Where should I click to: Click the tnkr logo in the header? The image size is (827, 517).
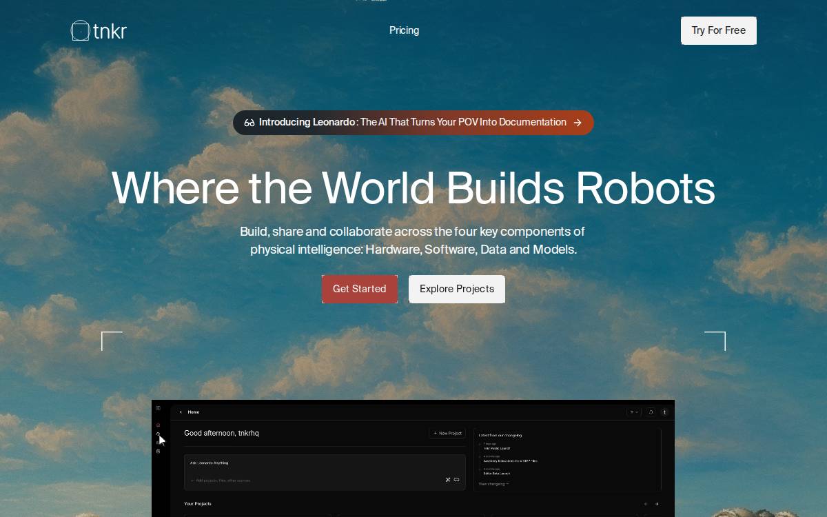click(99, 30)
